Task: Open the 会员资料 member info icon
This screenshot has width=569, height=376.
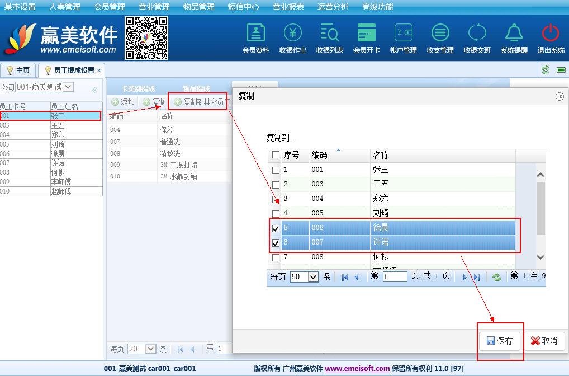Action: pos(255,34)
